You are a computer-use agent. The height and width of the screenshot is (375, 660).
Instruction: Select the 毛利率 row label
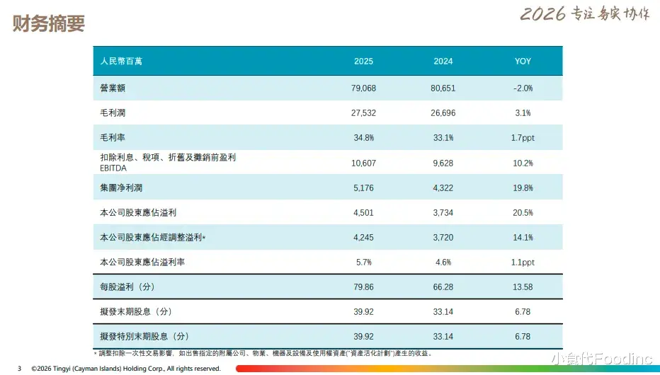click(113, 137)
